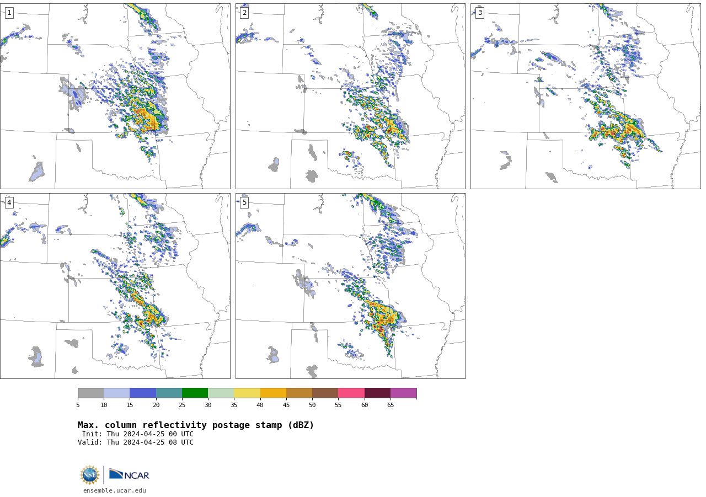Screen dimensions: 706x497
Task: Click the colorbar tick label 65
Action: coord(391,405)
